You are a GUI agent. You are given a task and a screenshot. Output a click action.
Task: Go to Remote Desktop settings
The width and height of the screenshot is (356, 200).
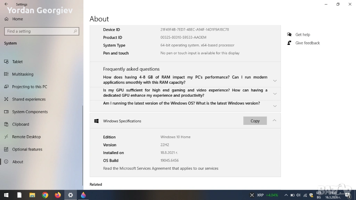tap(26, 137)
